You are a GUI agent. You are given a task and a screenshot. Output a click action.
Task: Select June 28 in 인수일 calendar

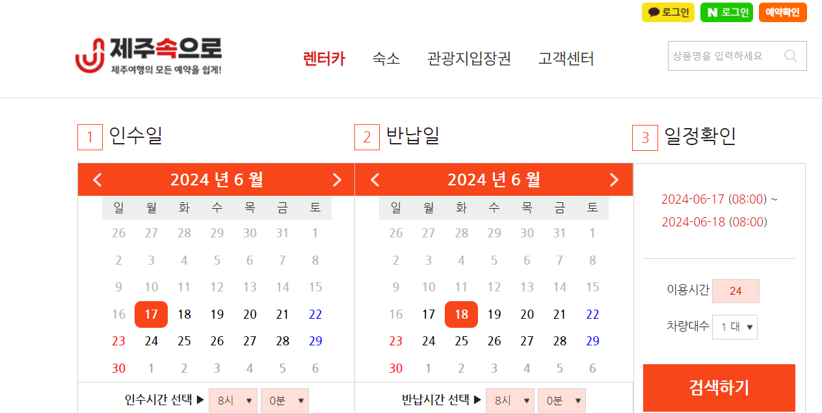pos(282,341)
